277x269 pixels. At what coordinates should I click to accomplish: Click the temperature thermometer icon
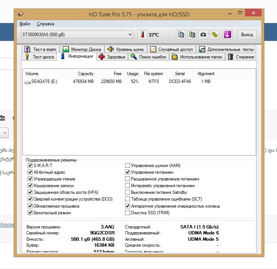tap(142, 35)
